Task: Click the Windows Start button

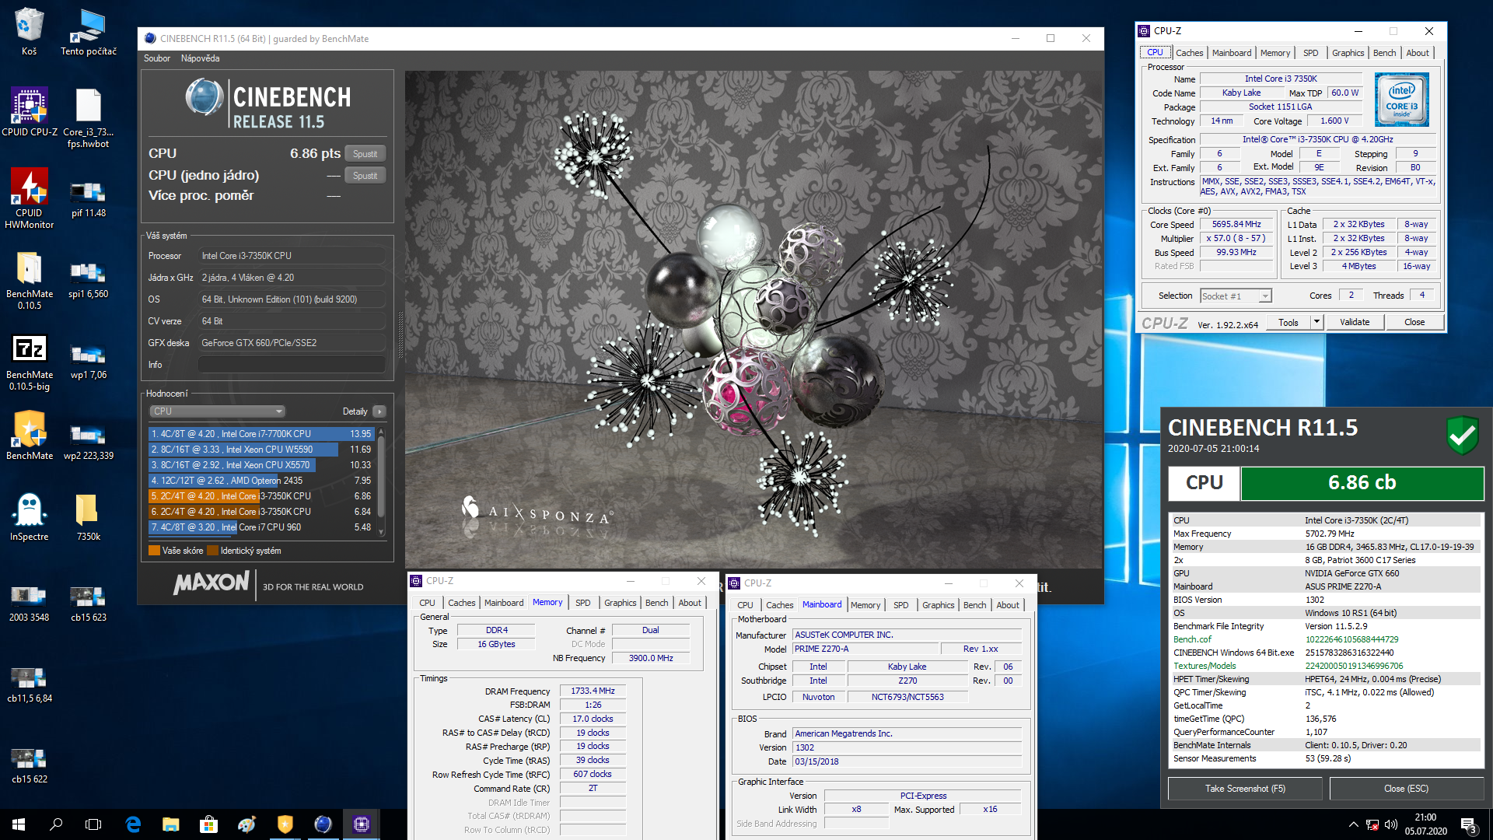Action: 19,824
